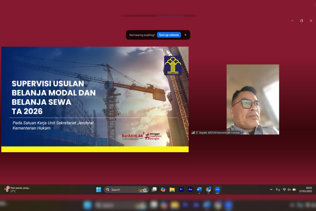The image size is (316, 211).
Task: Open Task View from the taskbar
Action: pyautogui.click(x=154, y=190)
